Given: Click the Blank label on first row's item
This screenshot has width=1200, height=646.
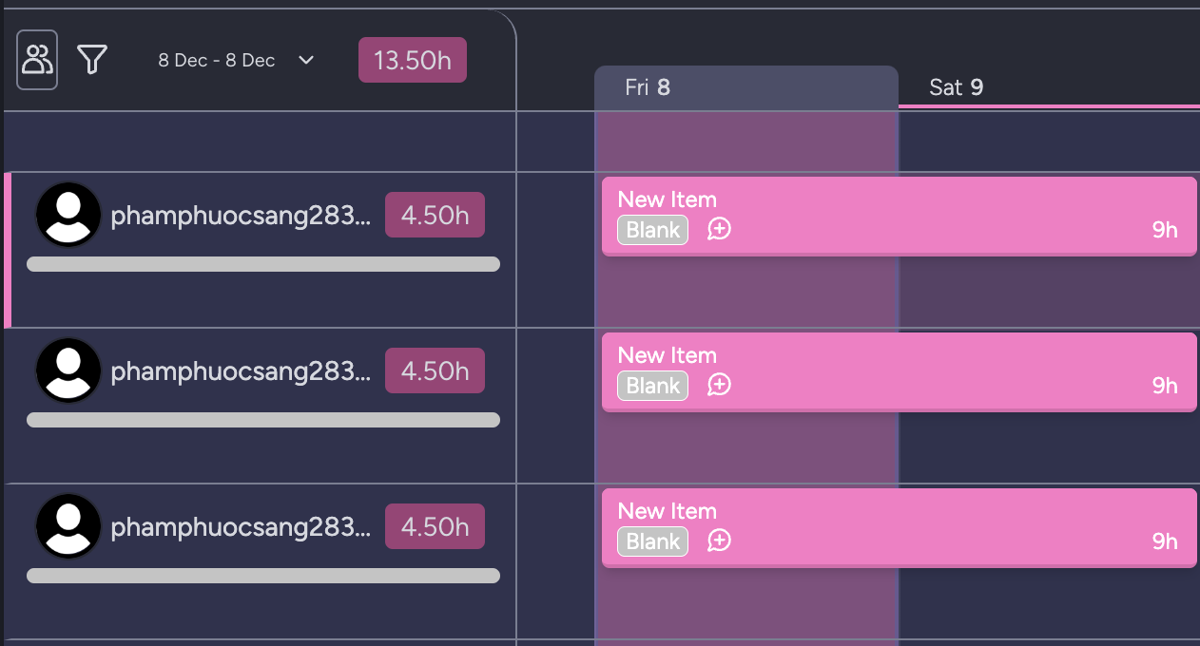Looking at the screenshot, I should pyautogui.click(x=652, y=230).
